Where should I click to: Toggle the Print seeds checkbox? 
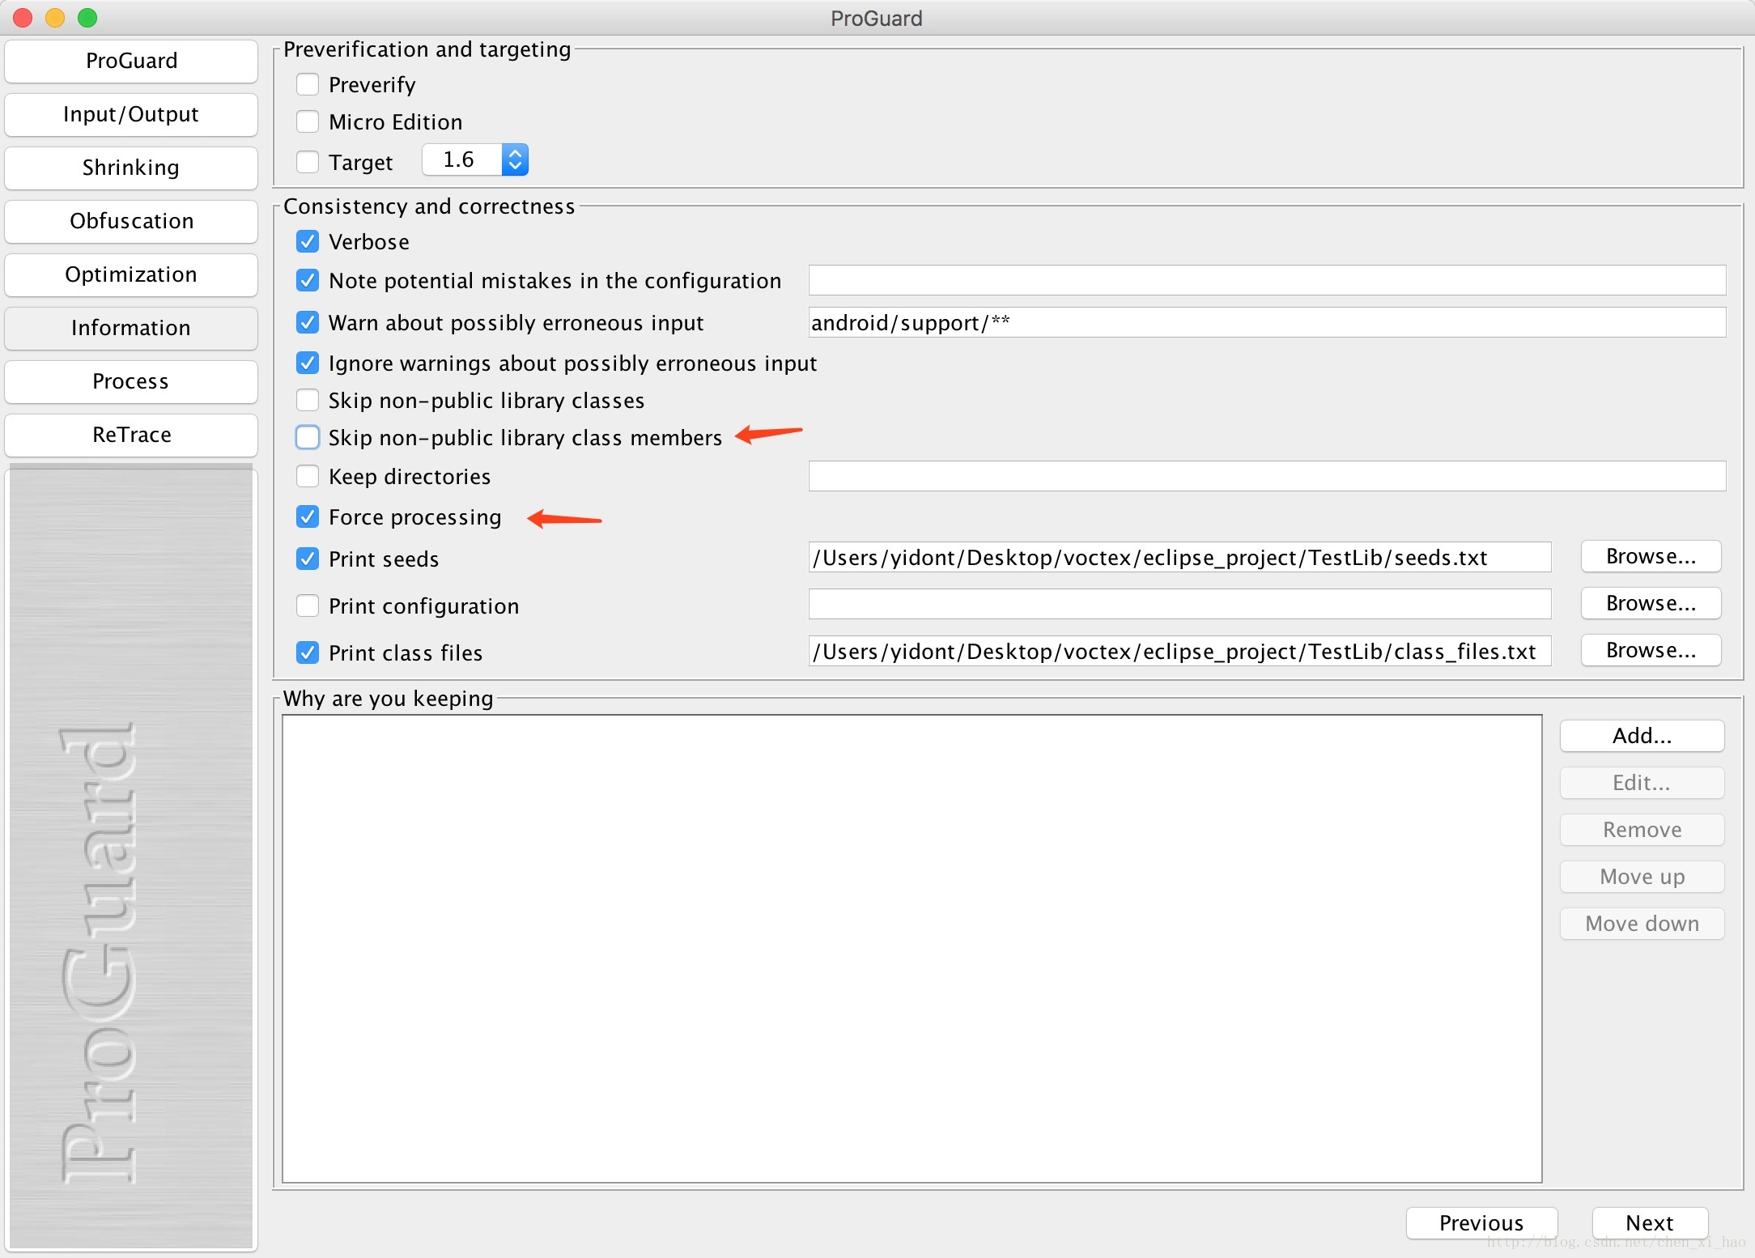308,559
